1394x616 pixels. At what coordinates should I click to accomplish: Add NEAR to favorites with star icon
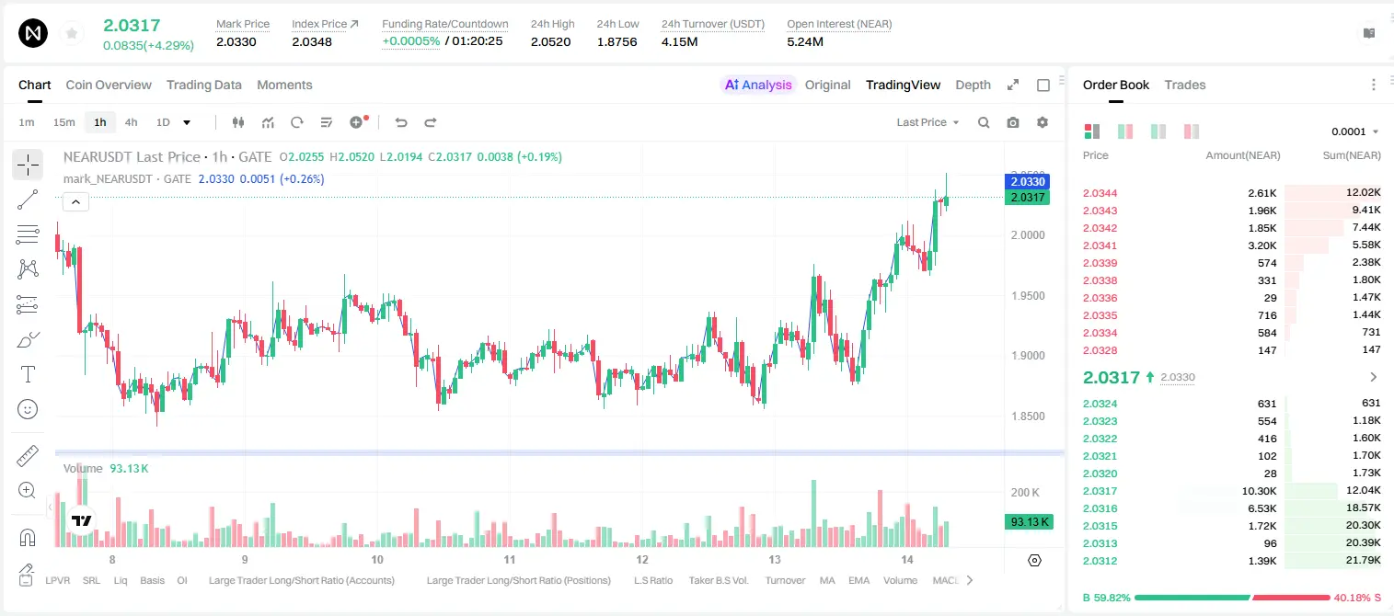[x=72, y=33]
